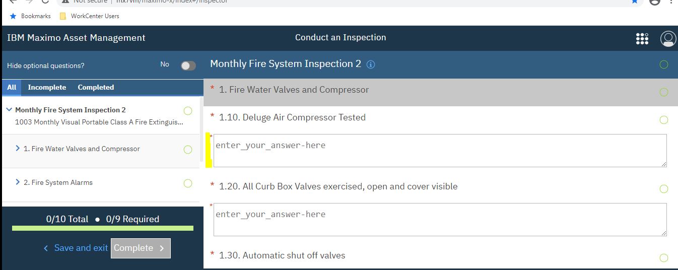Open the app launcher grid icon

point(642,39)
